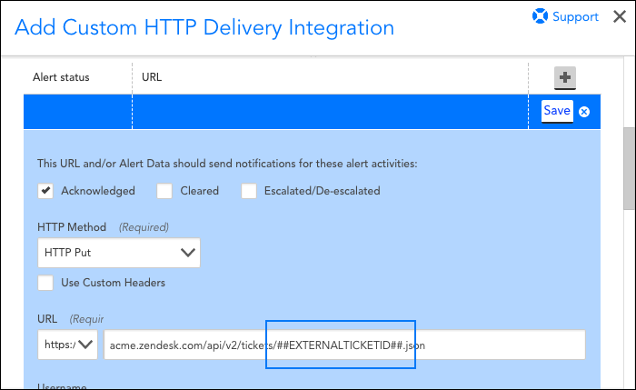This screenshot has width=636, height=390.
Task: Enable Use Custom Headers checkbox
Action: [45, 283]
